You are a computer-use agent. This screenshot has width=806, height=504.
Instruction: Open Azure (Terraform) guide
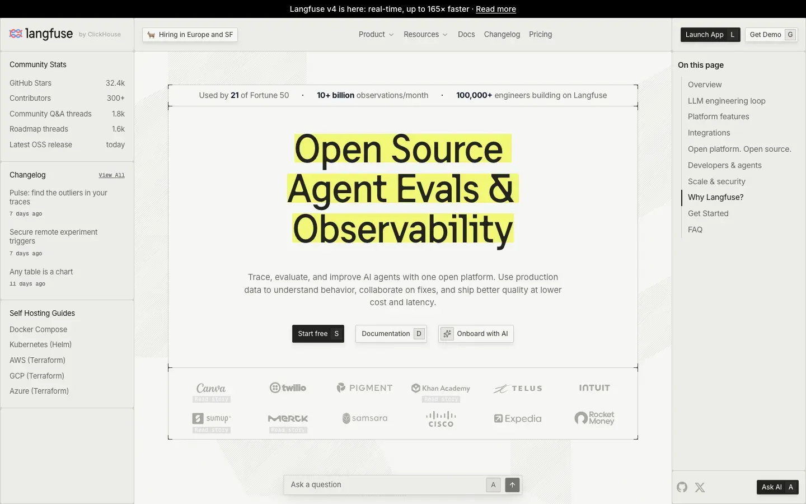[x=39, y=391]
